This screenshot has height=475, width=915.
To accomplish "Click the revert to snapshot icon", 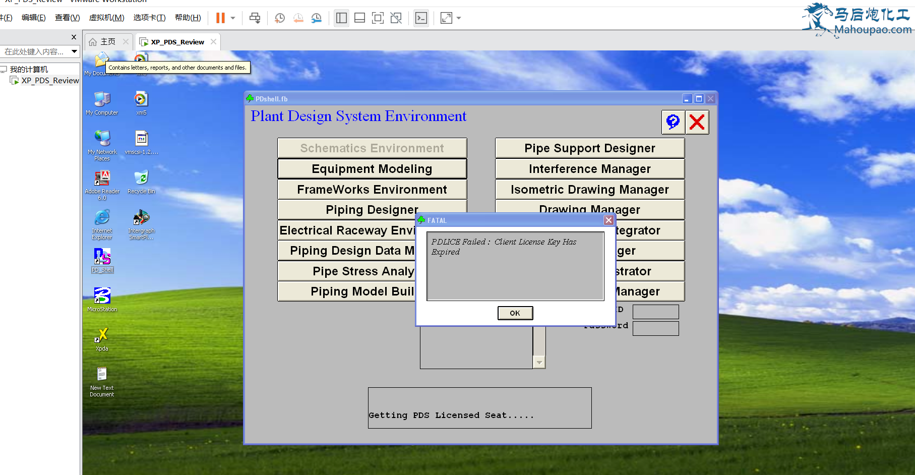I will pos(298,18).
